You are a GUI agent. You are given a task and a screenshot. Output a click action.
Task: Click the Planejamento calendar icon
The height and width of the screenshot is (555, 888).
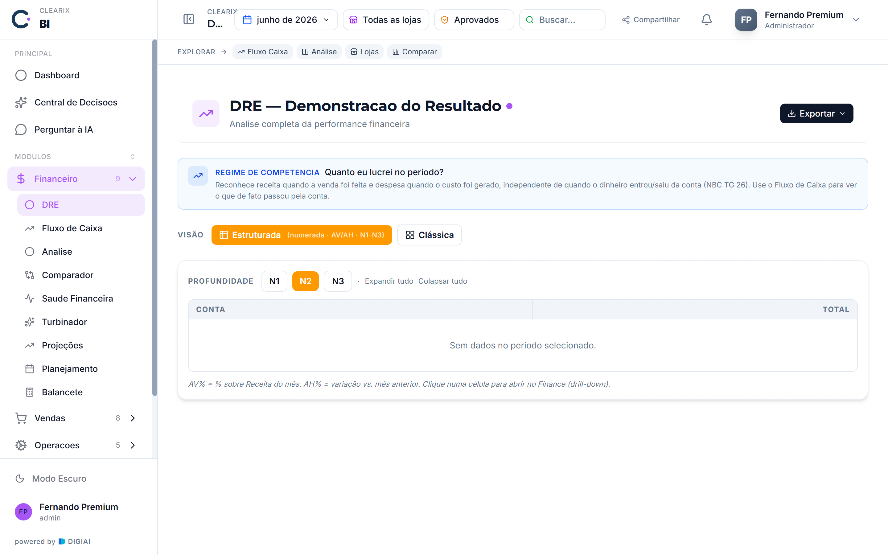click(30, 368)
